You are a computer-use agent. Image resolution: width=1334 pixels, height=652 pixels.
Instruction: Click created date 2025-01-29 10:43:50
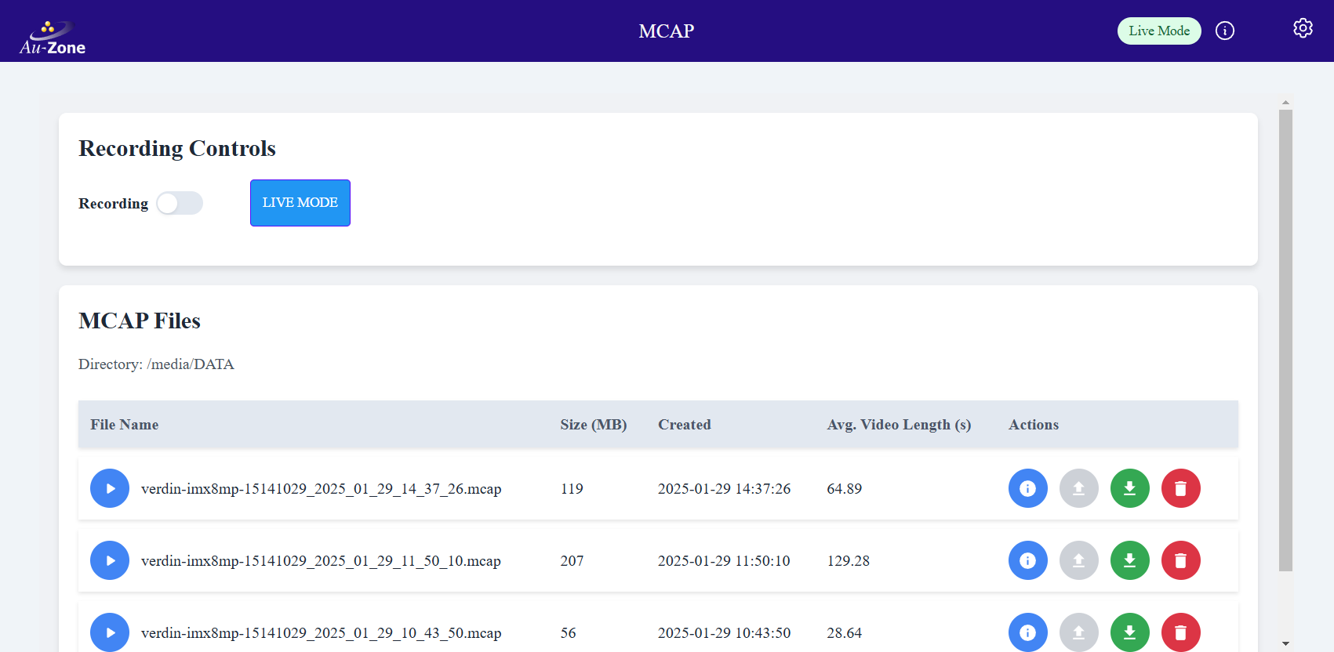click(x=725, y=633)
